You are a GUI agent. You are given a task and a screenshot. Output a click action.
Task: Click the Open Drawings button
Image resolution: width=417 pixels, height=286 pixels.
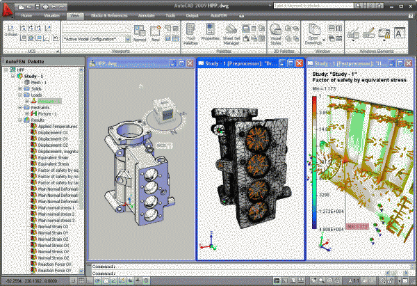314,34
